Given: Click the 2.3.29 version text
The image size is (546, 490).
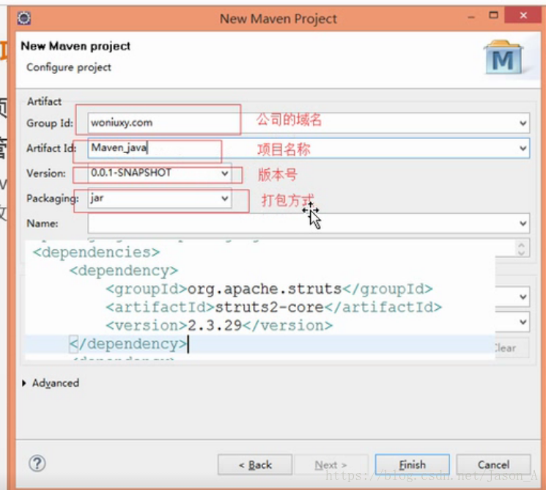Looking at the screenshot, I should coord(215,326).
